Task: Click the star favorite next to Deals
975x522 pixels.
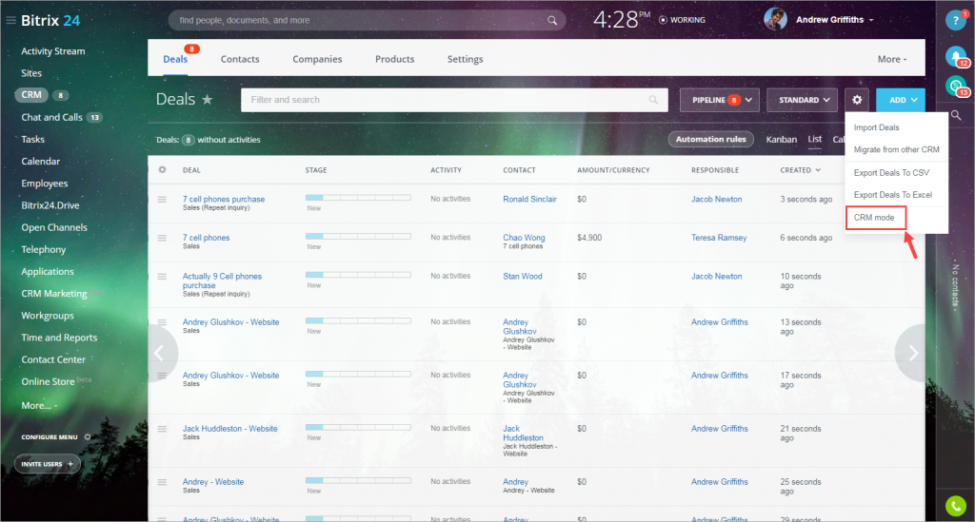Action: (x=207, y=99)
